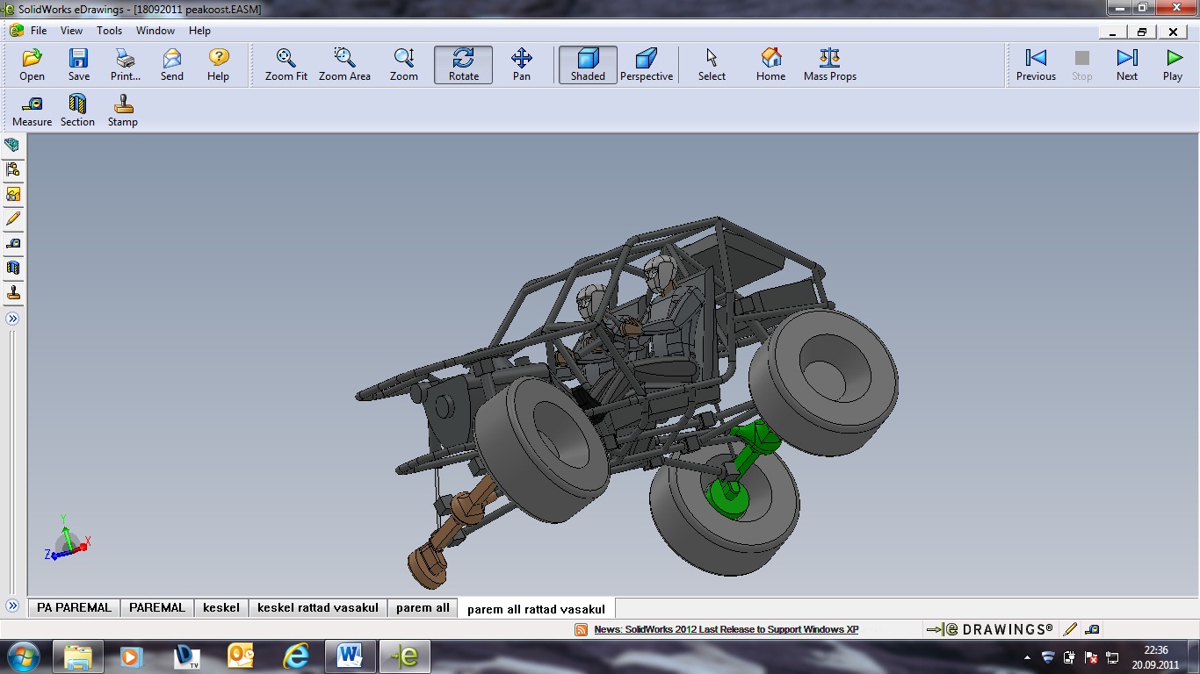Return to the Home view
Screen dimensions: 1200x674
[x=770, y=65]
